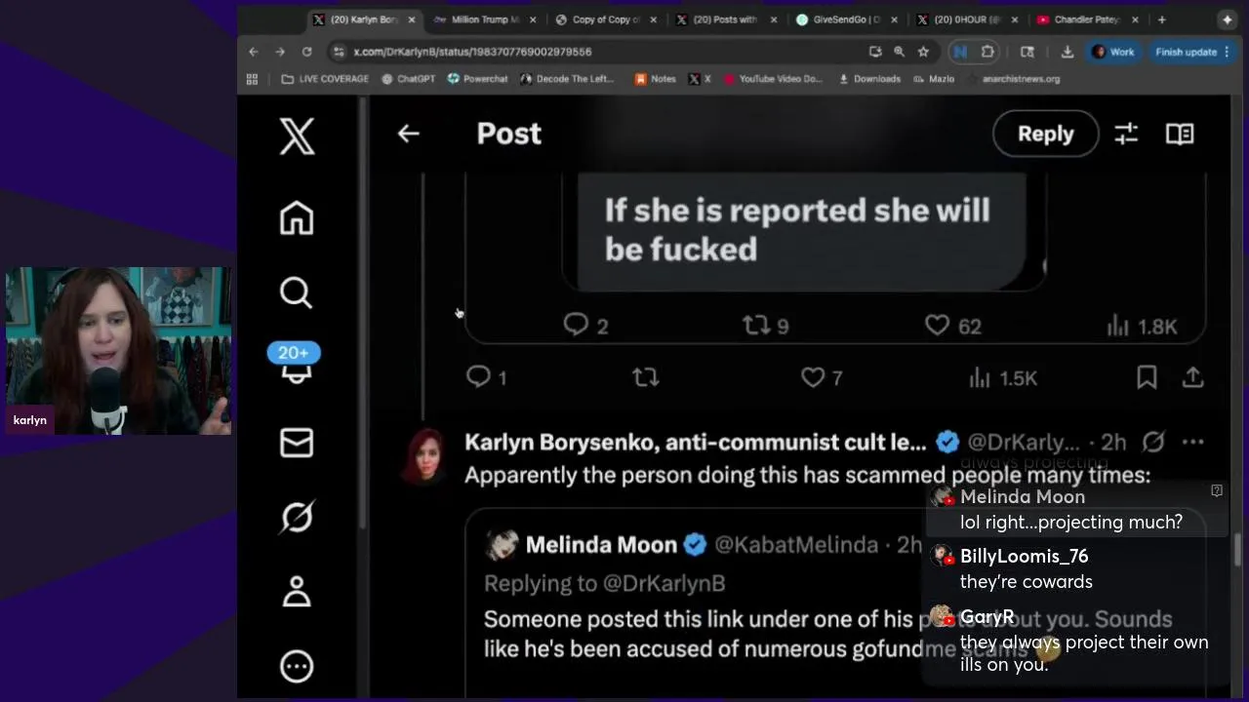
Task: Click the x.com address bar URL
Action: click(x=472, y=52)
